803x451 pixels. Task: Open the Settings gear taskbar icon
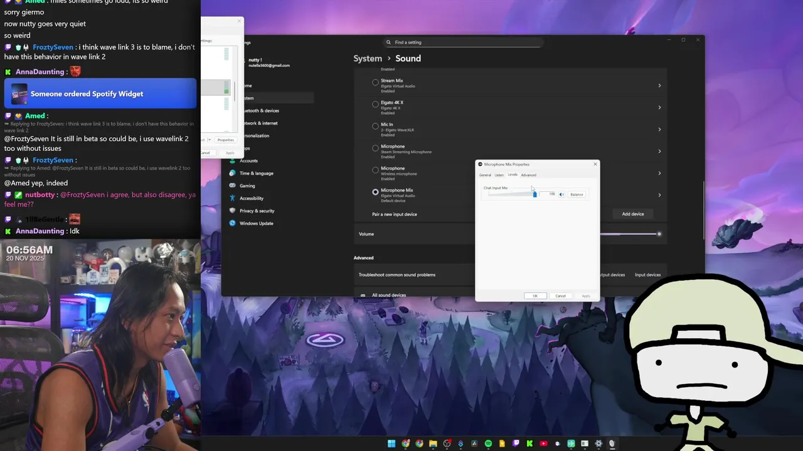[x=598, y=443]
